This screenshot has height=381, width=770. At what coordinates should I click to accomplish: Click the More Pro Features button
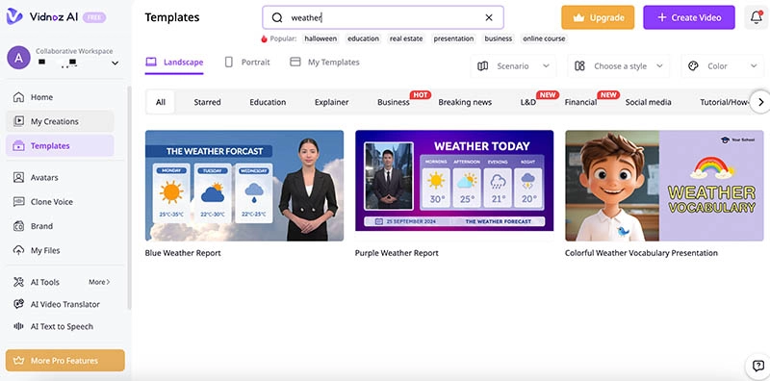click(x=64, y=361)
